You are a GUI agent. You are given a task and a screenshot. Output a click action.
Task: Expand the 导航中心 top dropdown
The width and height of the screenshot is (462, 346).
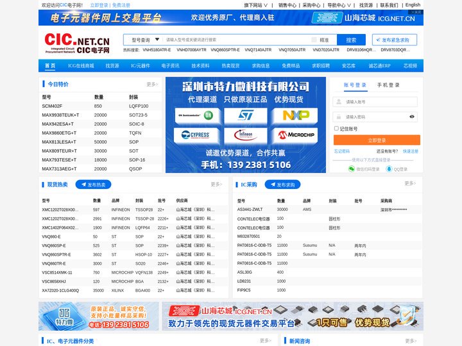coord(339,5)
